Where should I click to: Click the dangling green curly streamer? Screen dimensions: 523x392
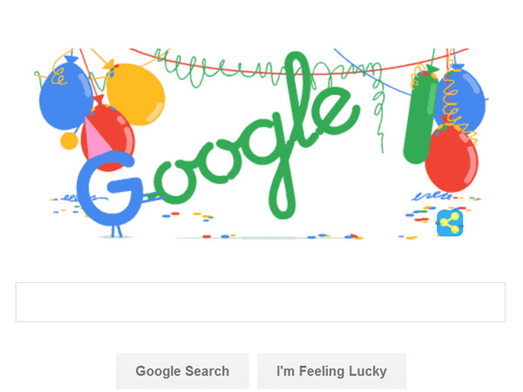378,108
